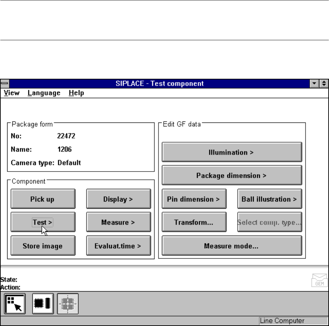Minimize the SIPLACE window with down arrow
Screen dimensions: 329x326
[314, 83]
